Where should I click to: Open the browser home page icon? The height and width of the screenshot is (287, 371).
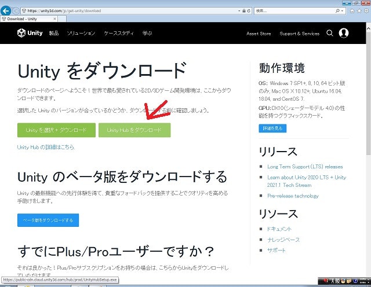[352, 11]
